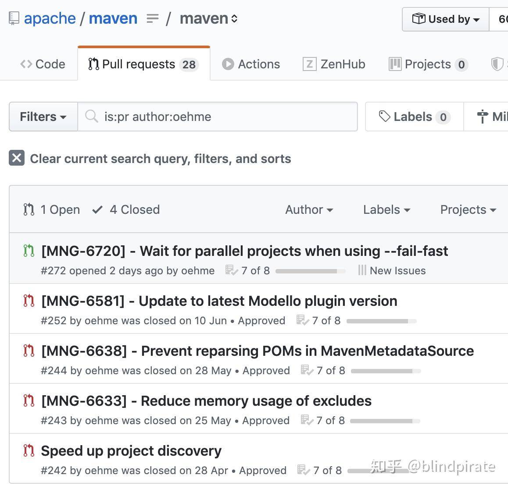This screenshot has width=508, height=489.
Task: Click the task progress bar on #272
Action: click(x=310, y=271)
